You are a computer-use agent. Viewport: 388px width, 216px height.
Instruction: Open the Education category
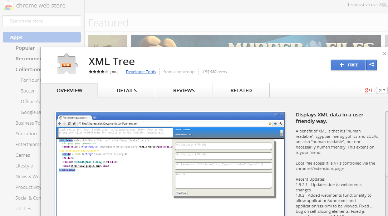click(x=26, y=134)
